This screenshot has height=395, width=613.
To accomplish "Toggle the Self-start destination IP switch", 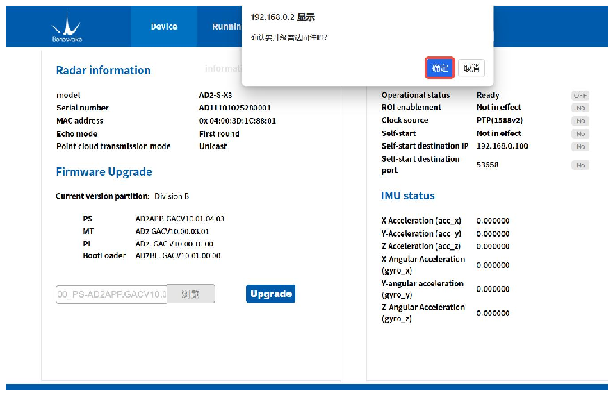I will click(x=580, y=146).
